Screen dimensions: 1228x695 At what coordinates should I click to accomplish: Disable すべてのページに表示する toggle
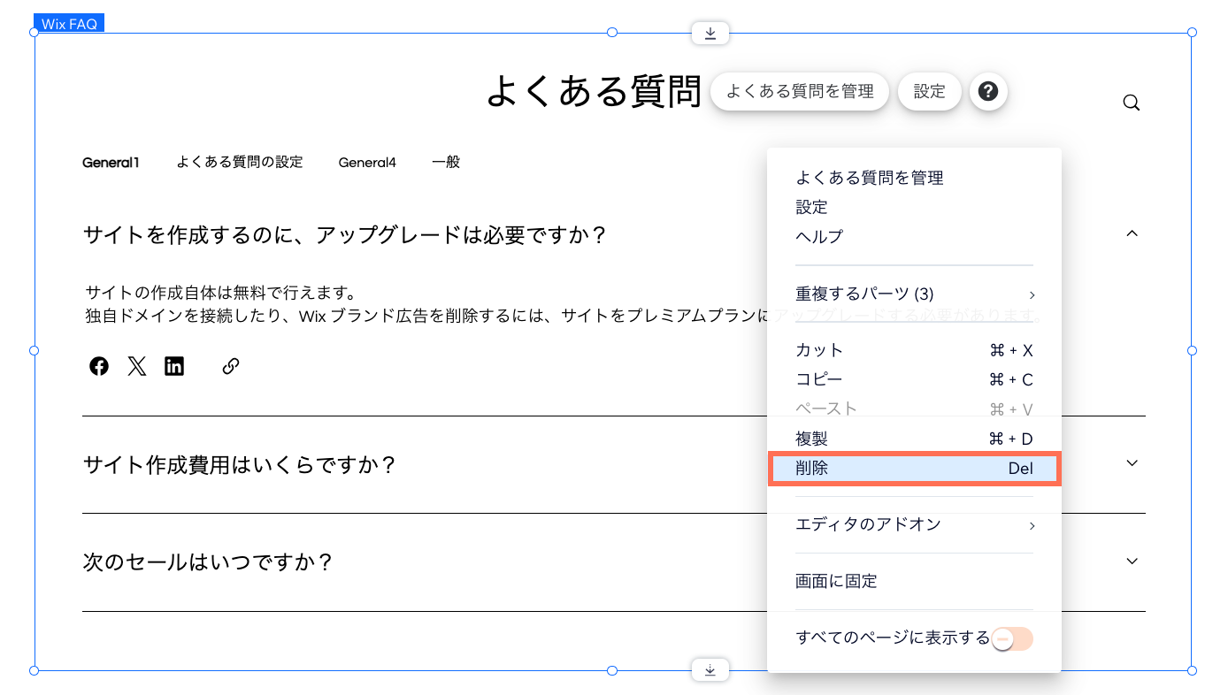coord(1010,638)
